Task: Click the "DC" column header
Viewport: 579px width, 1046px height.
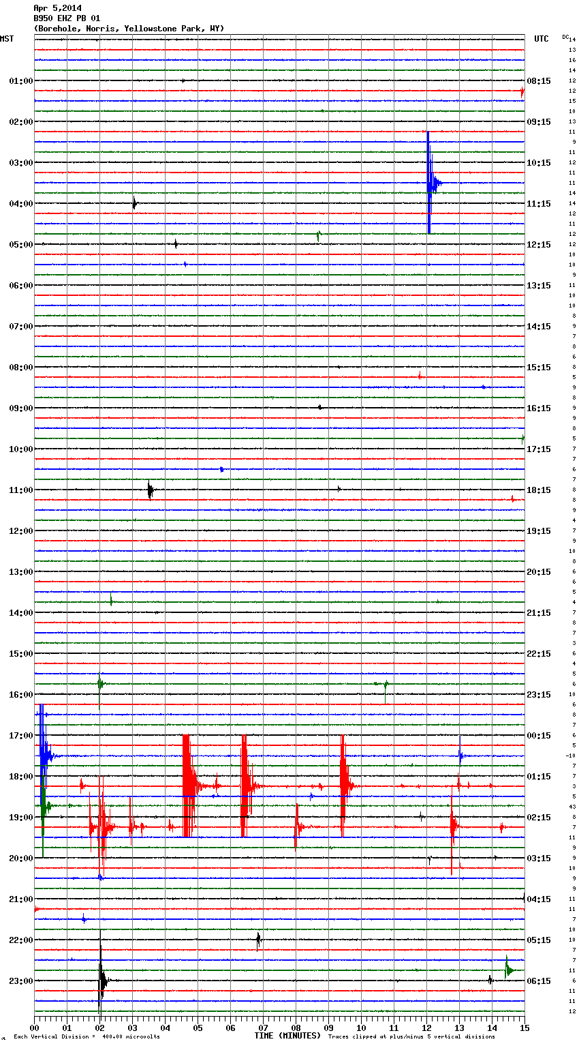Action: (x=565, y=37)
